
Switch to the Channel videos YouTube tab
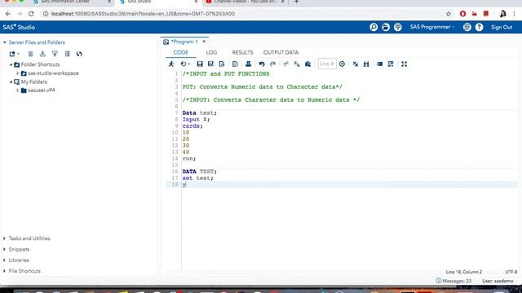pyautogui.click(x=245, y=2)
